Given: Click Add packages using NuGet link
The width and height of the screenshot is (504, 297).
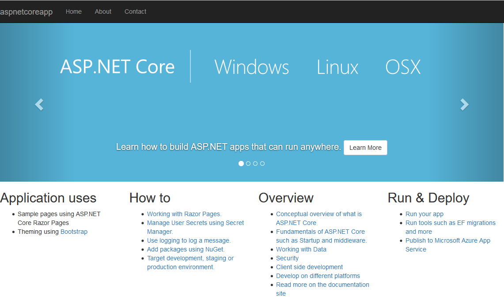Looking at the screenshot, I should pos(185,249).
